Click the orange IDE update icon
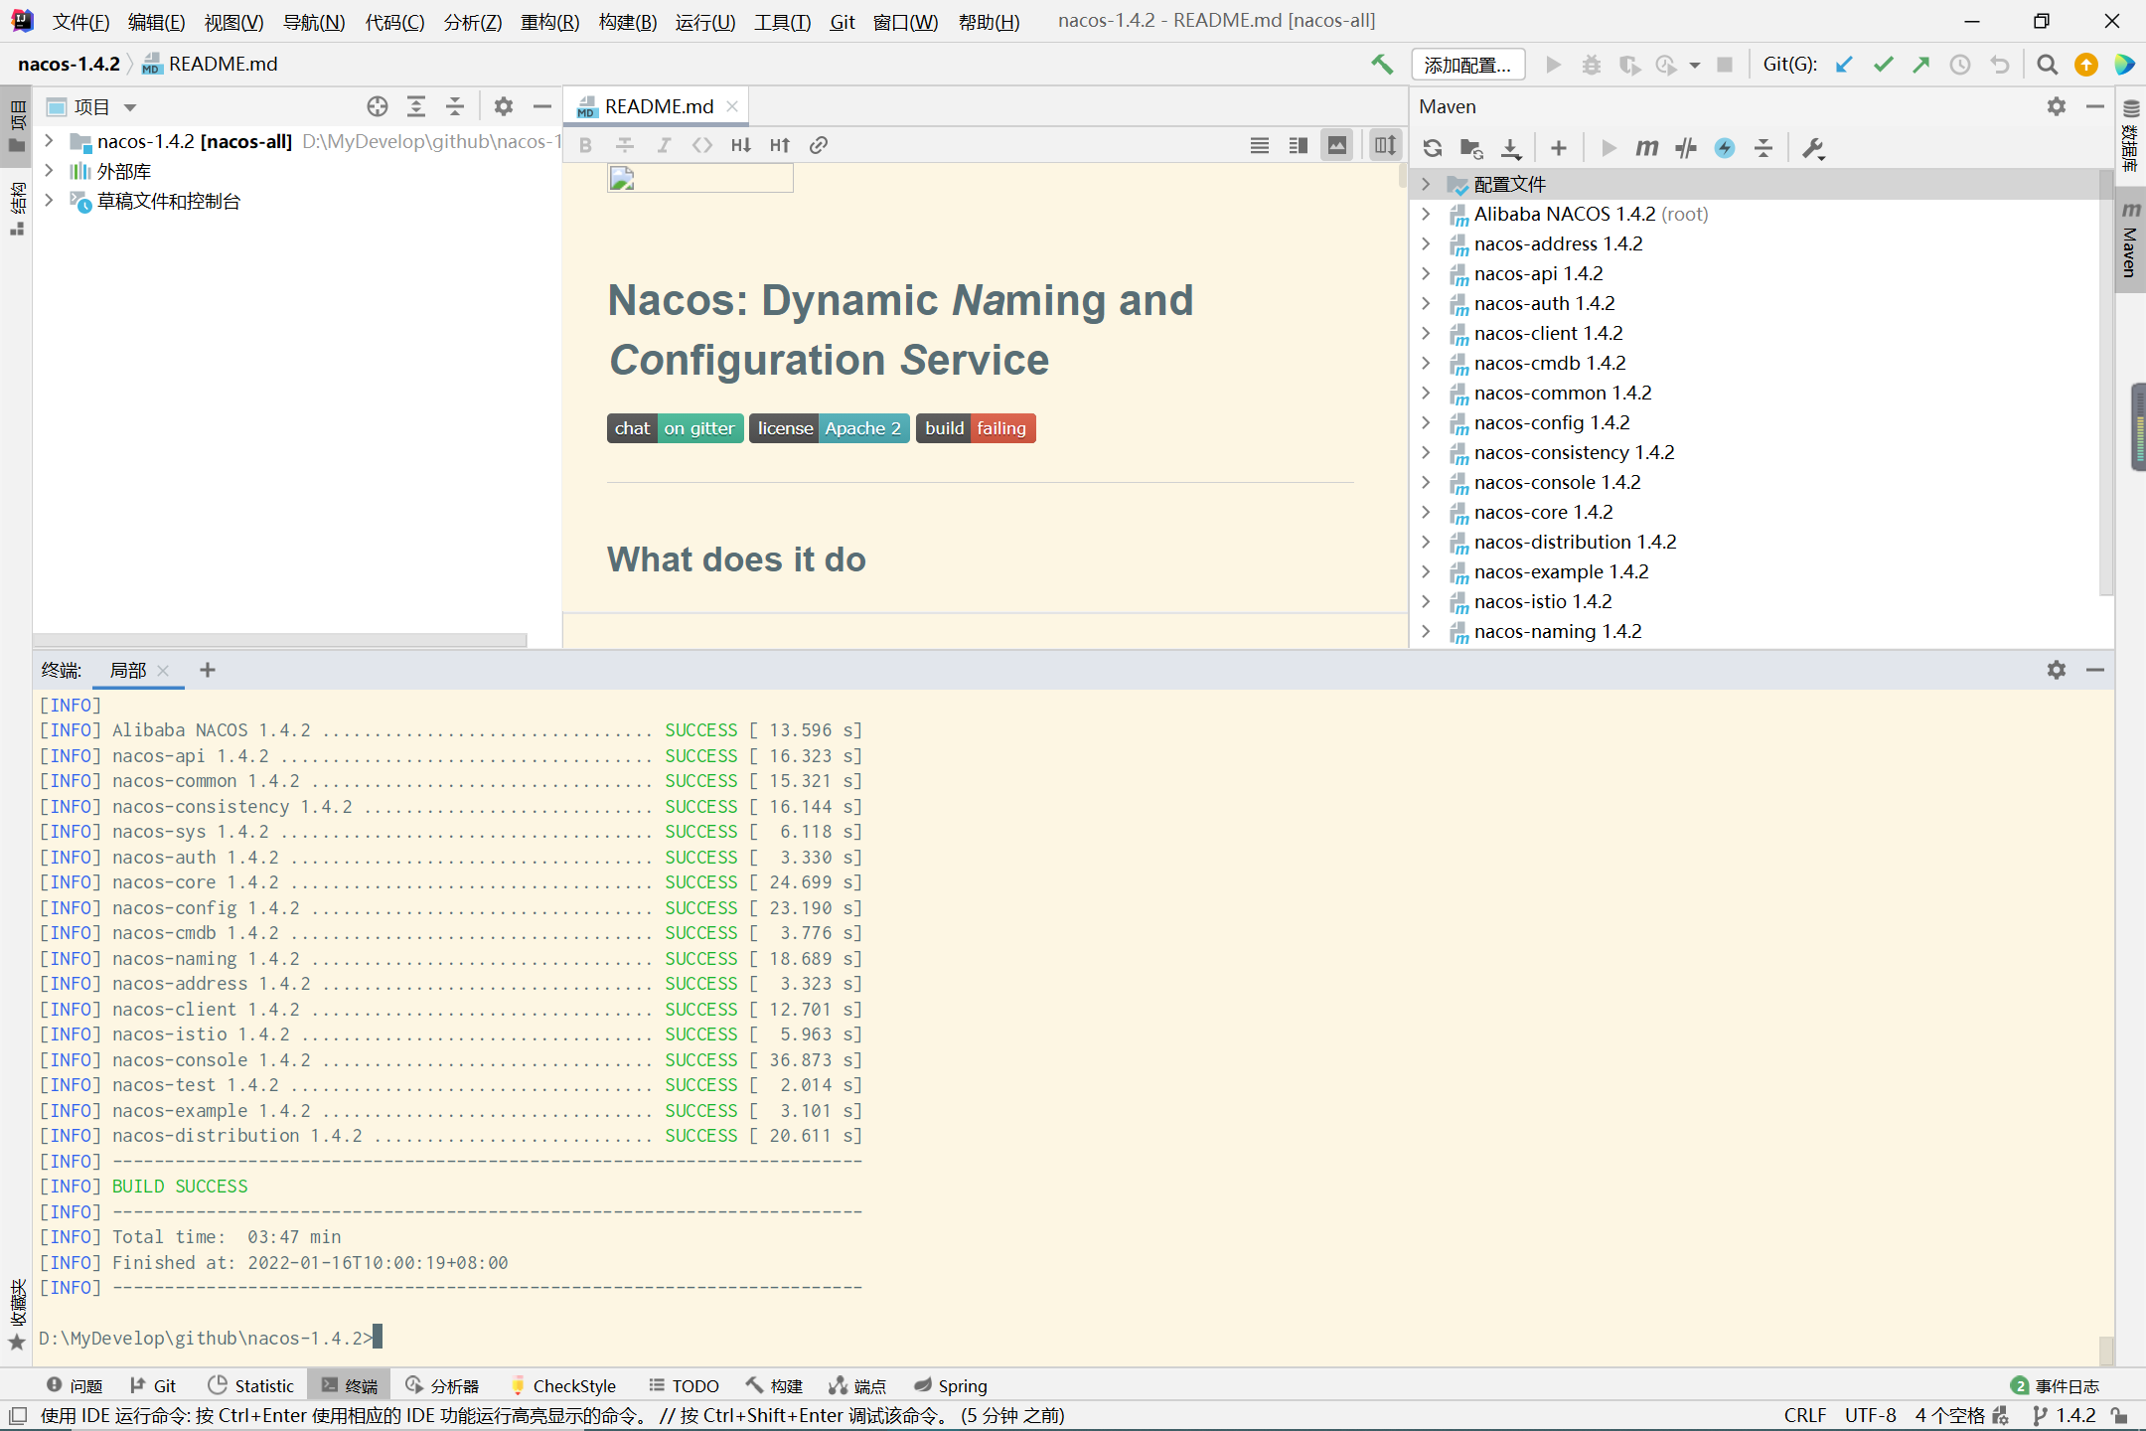Screen dimensions: 2146x1431 pyautogui.click(x=2086, y=65)
